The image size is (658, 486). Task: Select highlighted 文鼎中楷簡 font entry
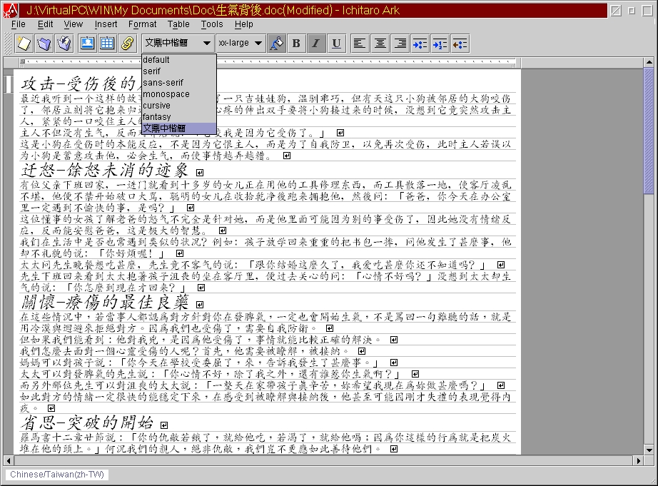[x=179, y=128]
